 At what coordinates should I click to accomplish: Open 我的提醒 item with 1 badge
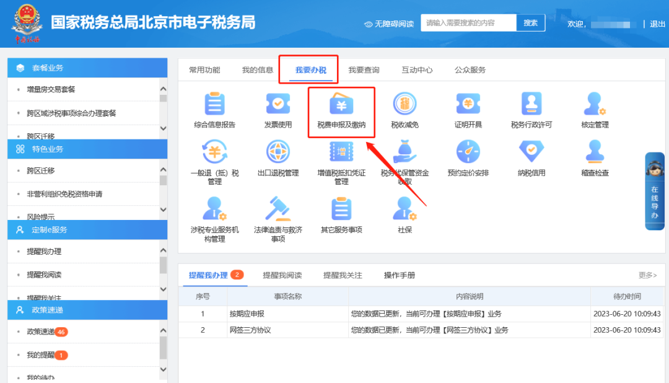tap(47, 355)
